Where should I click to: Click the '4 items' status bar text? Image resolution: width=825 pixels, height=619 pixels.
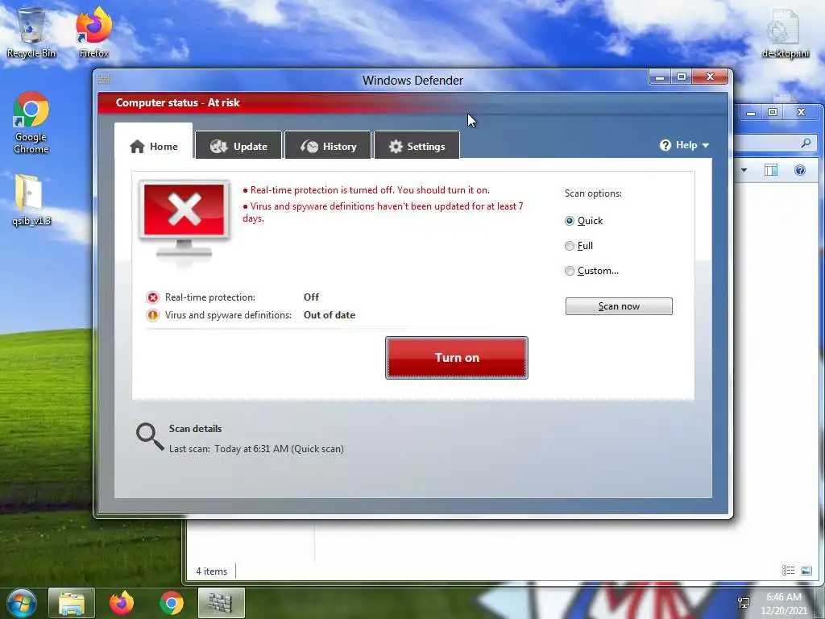tap(212, 571)
